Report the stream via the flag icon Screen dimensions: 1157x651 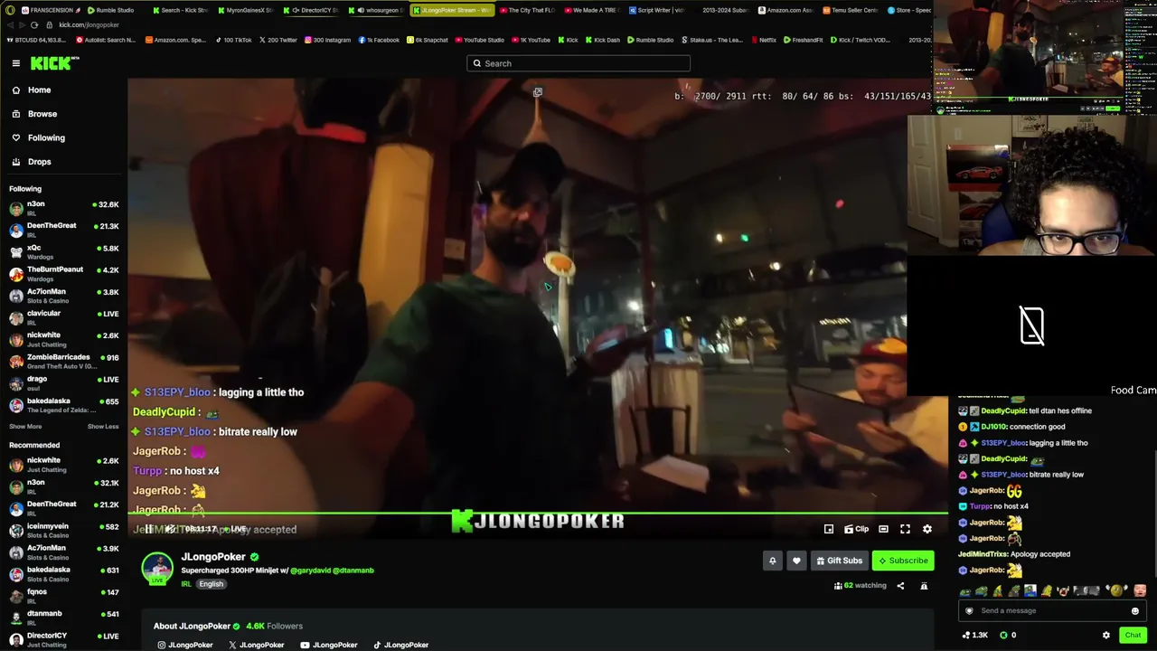pyautogui.click(x=924, y=586)
